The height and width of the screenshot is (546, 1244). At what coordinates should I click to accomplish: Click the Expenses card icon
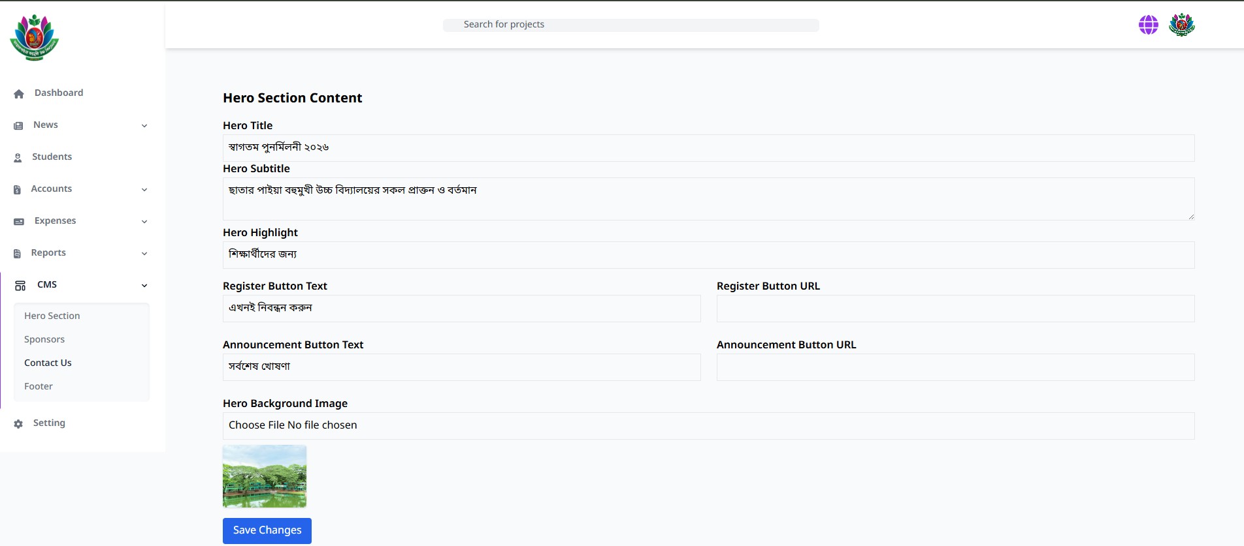point(19,222)
